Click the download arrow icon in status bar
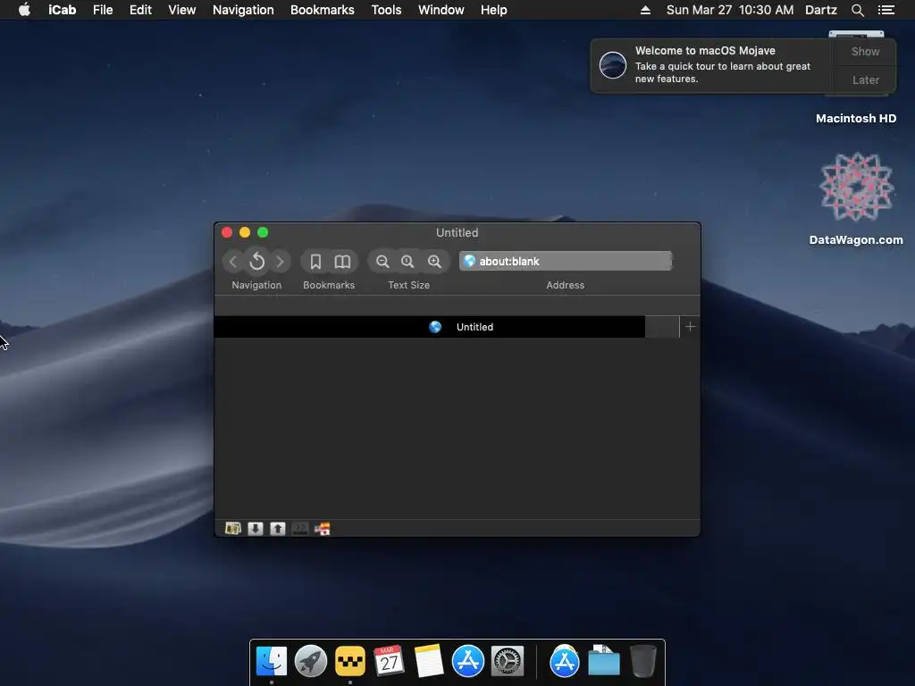 (x=255, y=529)
